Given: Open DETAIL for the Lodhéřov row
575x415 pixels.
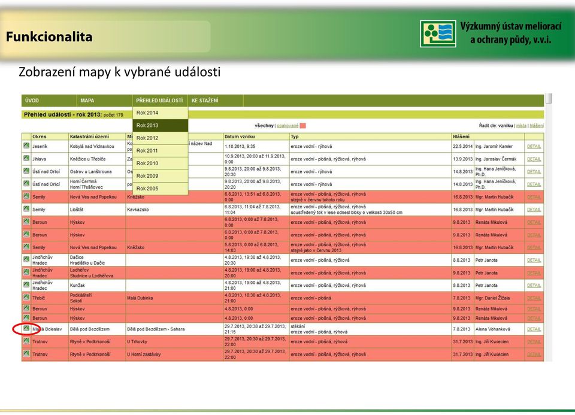Looking at the screenshot, I should coord(534,273).
